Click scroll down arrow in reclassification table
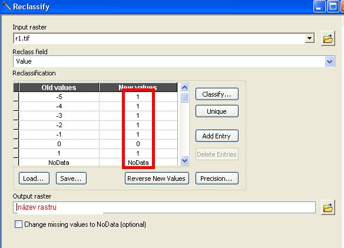 click(185, 160)
